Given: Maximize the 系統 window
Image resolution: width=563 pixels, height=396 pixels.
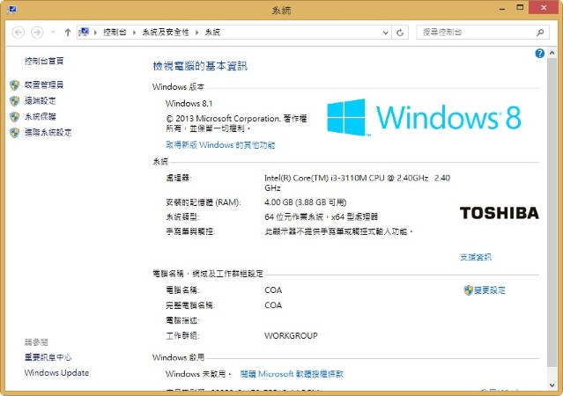Looking at the screenshot, I should coord(520,8).
